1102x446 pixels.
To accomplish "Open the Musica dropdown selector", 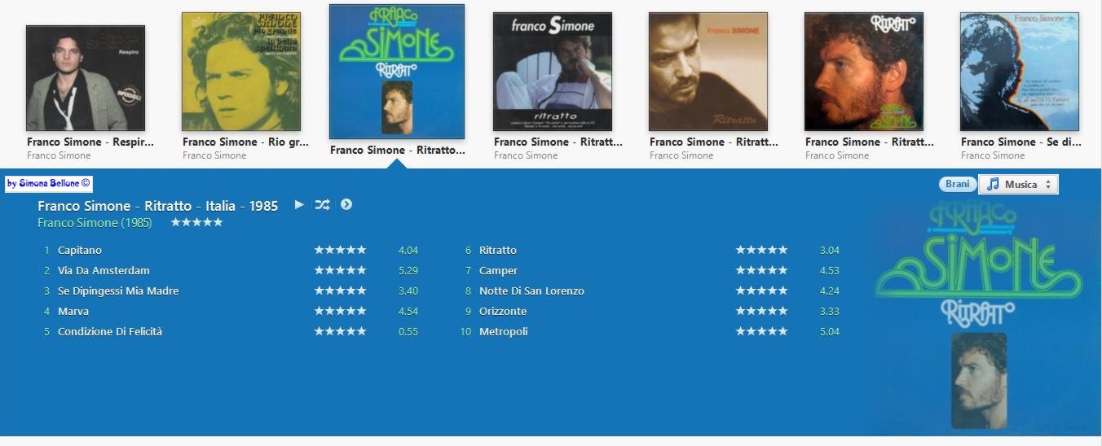I will click(1018, 185).
